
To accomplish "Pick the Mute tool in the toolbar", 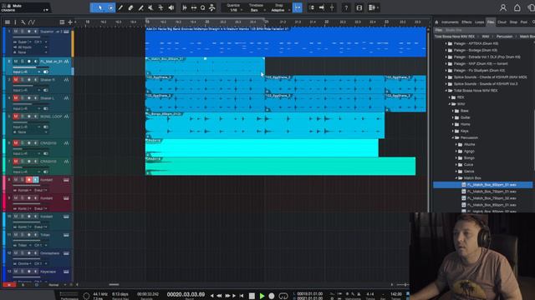I will tap(150, 7).
